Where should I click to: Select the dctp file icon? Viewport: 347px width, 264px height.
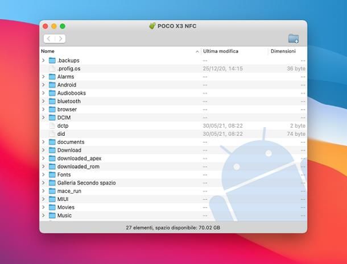click(52, 125)
